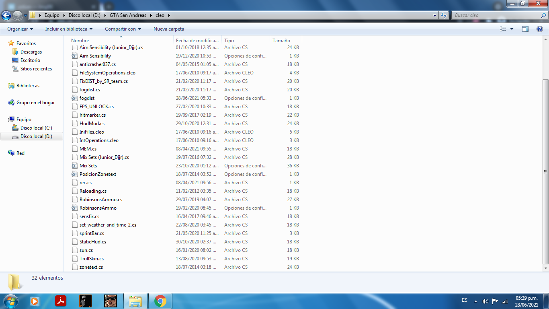Open the Action Center flag icon
Viewport: 549px width, 309px height.
[495, 301]
